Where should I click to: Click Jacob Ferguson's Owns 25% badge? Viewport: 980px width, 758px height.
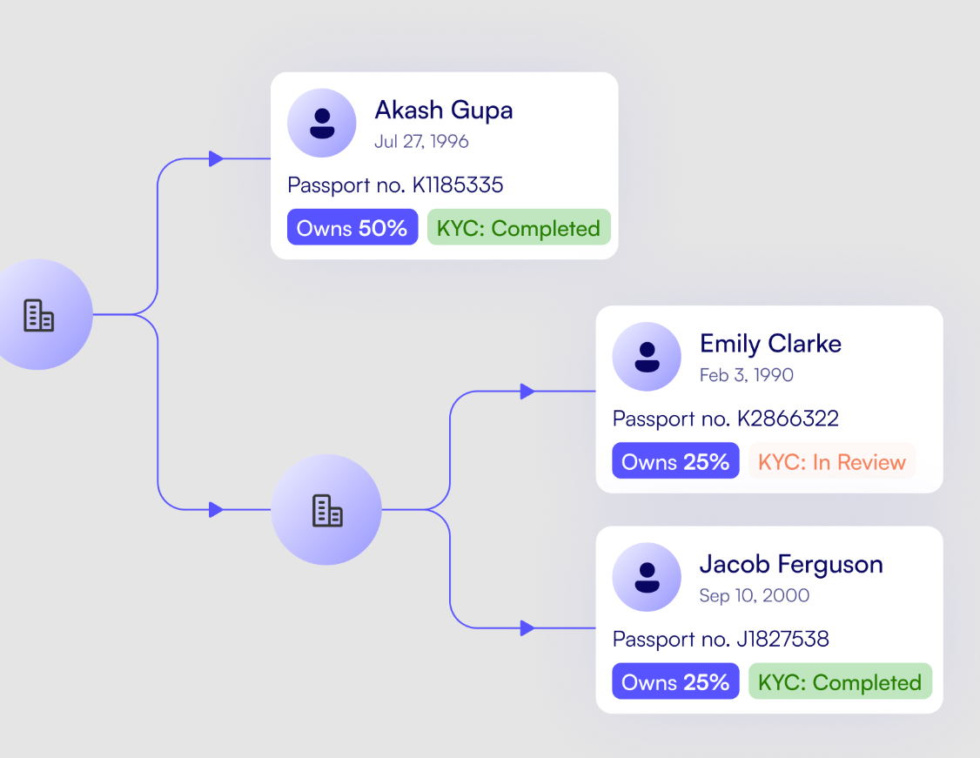[x=675, y=682]
